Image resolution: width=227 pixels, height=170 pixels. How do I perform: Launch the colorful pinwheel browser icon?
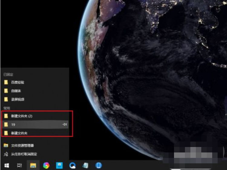point(46,165)
